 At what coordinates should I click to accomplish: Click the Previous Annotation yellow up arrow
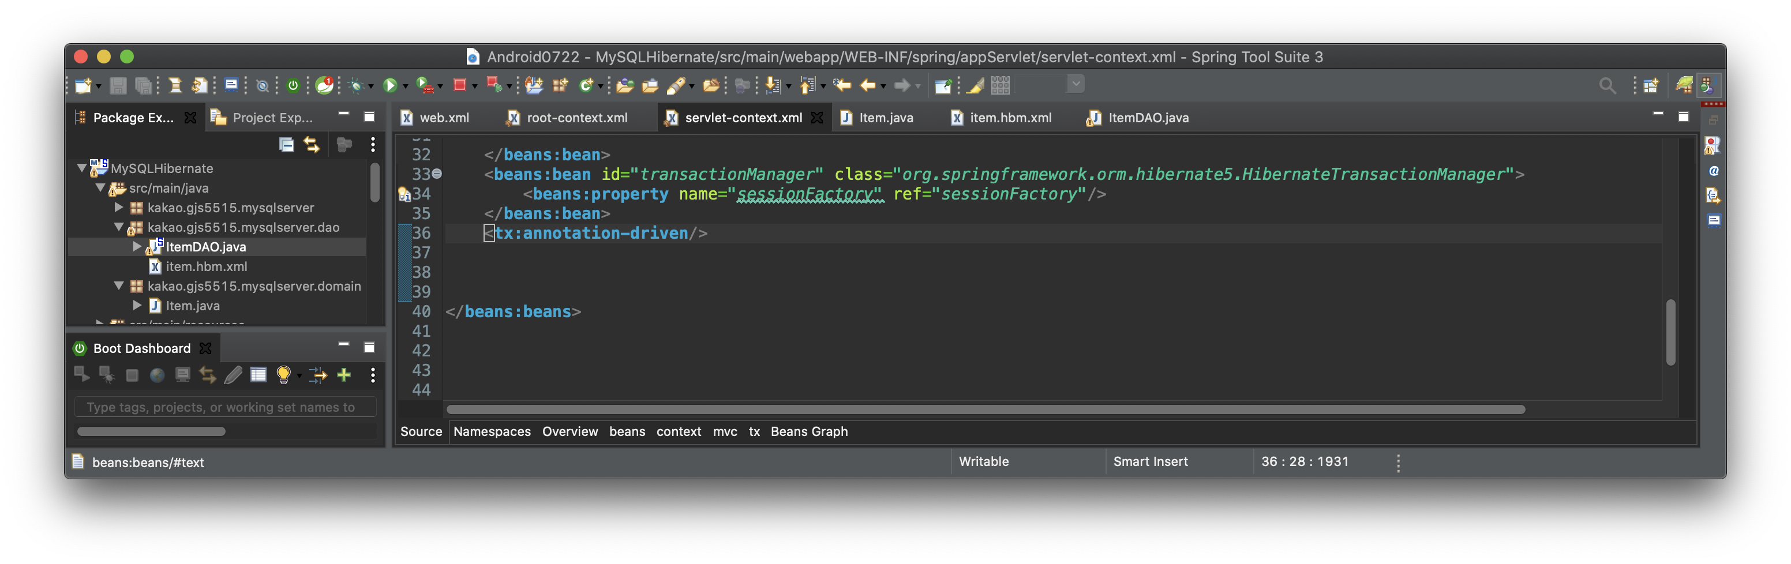coord(807,85)
